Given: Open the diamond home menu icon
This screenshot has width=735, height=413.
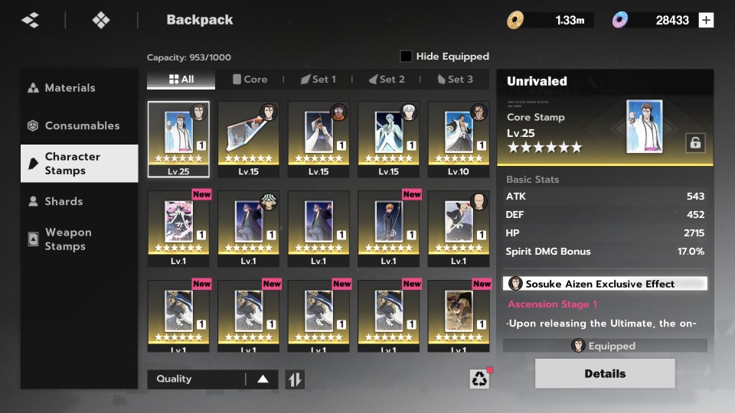Looking at the screenshot, I should click(101, 20).
